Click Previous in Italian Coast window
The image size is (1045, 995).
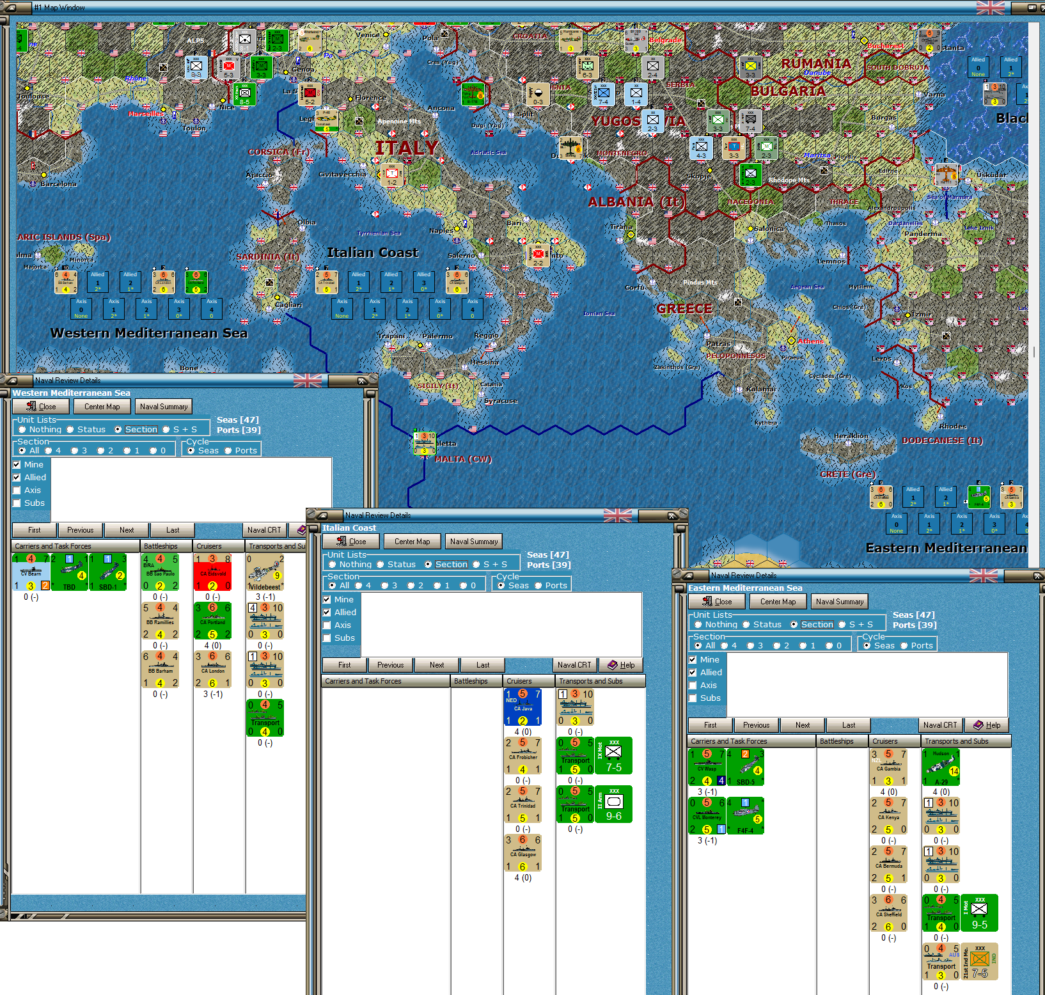tap(390, 665)
